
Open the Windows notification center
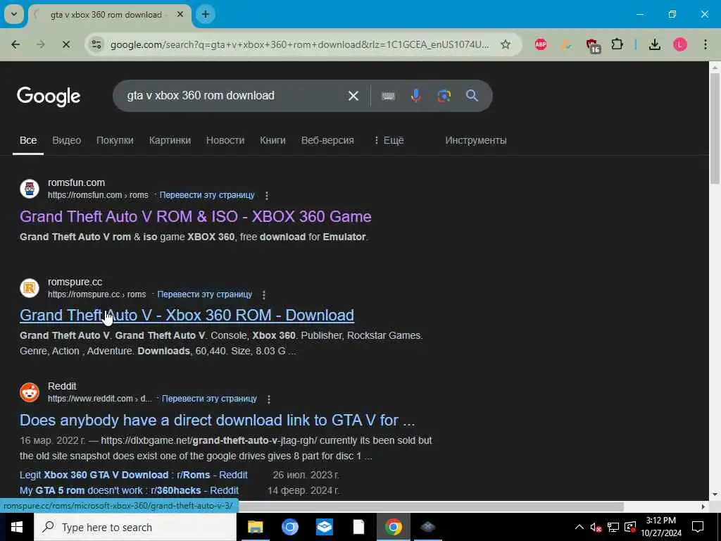[698, 527]
